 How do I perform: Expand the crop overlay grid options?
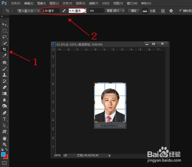(163, 11)
